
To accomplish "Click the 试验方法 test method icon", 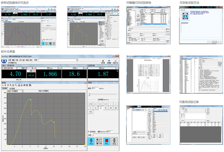I will point(115,61).
